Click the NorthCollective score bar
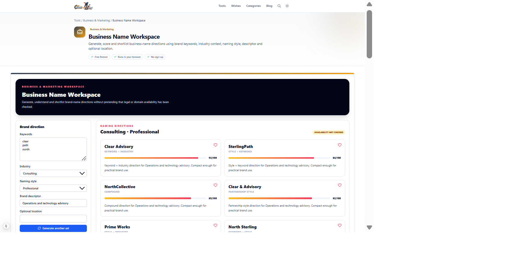 click(x=155, y=198)
